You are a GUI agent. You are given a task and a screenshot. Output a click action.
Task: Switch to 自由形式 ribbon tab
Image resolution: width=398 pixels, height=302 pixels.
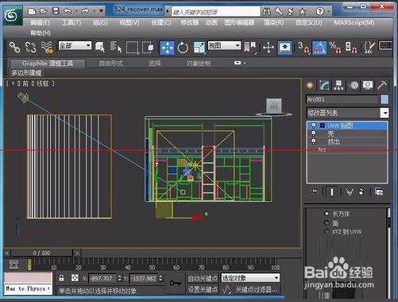point(111,64)
